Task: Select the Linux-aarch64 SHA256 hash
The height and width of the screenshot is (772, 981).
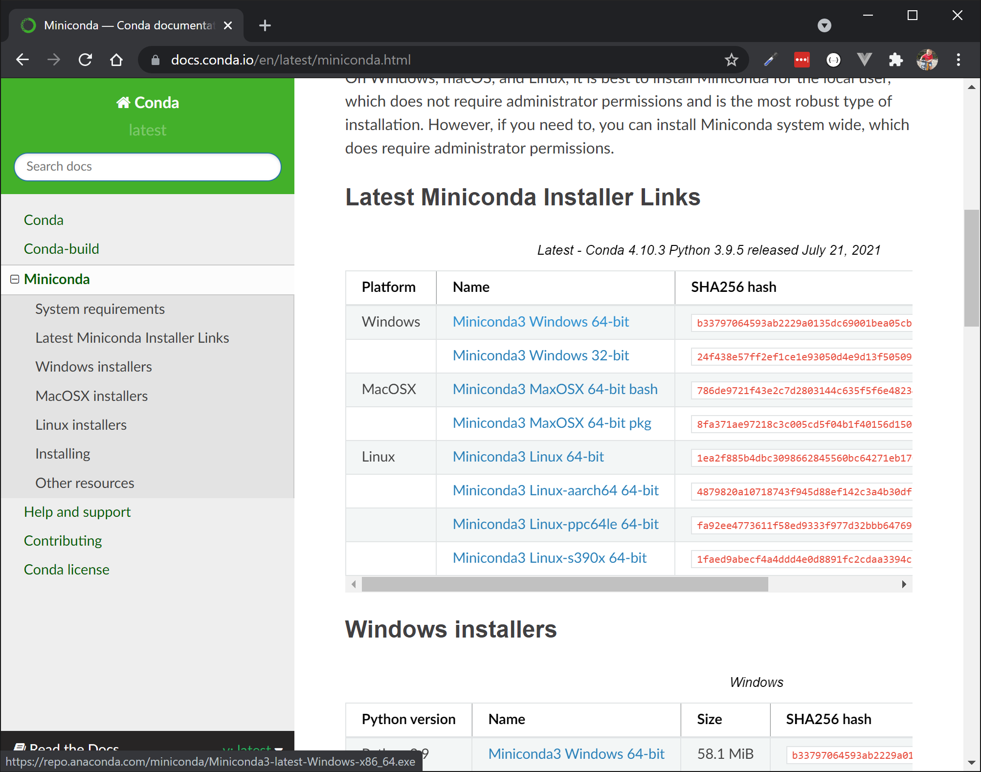Action: pyautogui.click(x=802, y=492)
